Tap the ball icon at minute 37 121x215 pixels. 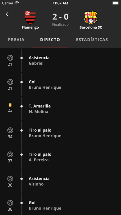coord(10,154)
